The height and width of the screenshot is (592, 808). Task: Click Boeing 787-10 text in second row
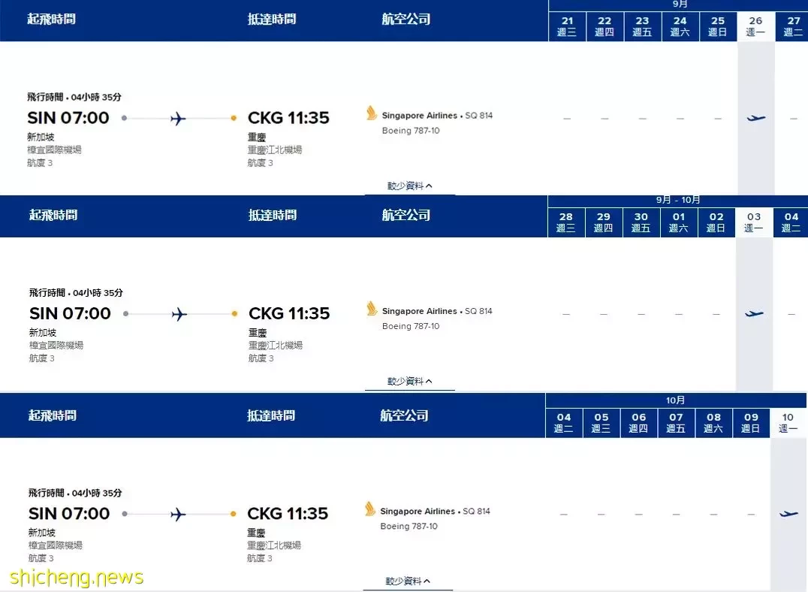click(411, 326)
